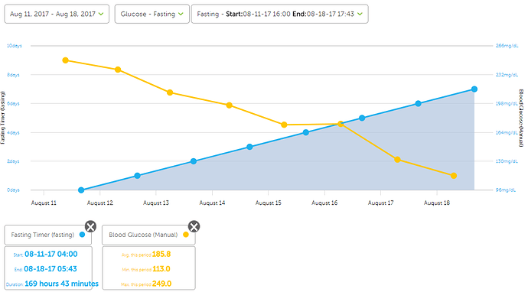The height and width of the screenshot is (292, 528).
Task: Select the Fasting Timer (fasting) legend label
Action: click(x=42, y=235)
